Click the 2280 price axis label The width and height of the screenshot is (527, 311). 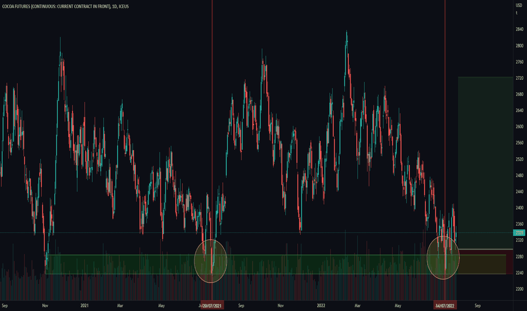coord(519,257)
